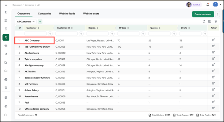Sort by the Orders column header
The width and height of the screenshot is (224, 122).
pyautogui.click(x=124, y=28)
